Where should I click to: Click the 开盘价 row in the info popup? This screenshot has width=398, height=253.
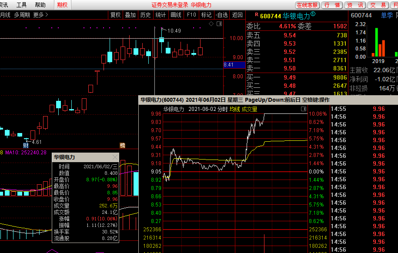coord(86,180)
